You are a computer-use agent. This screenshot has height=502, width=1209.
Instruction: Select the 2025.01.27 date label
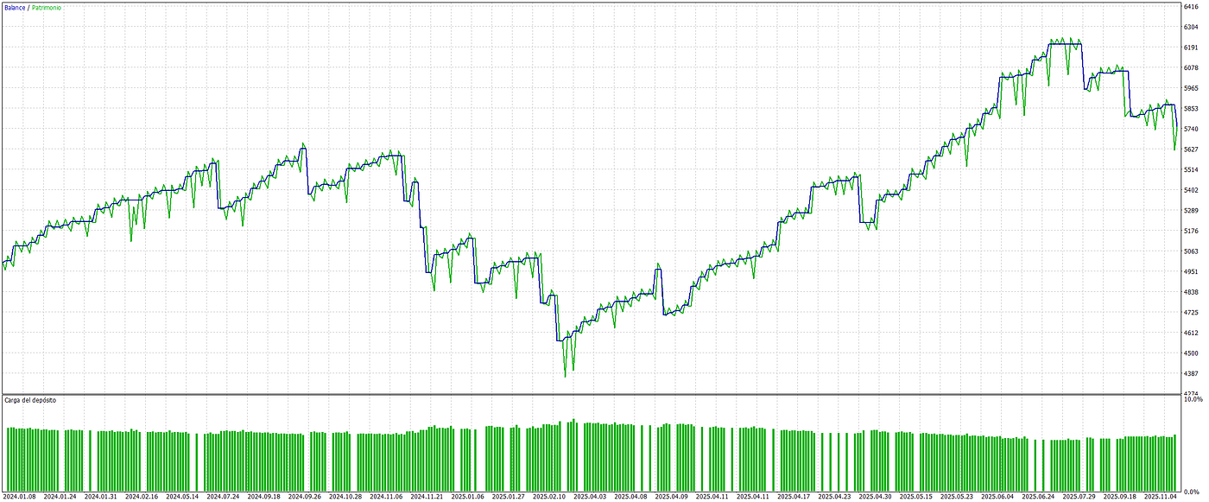[509, 497]
